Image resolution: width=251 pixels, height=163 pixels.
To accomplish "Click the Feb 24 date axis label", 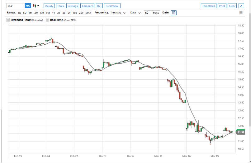I will (46, 156).
